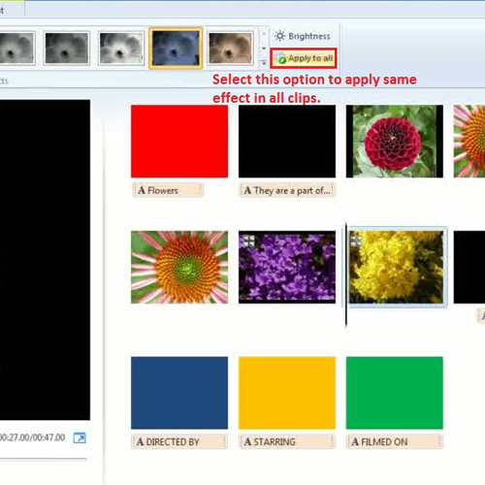Click the Brightness sun icon
485x485 pixels.
(279, 36)
